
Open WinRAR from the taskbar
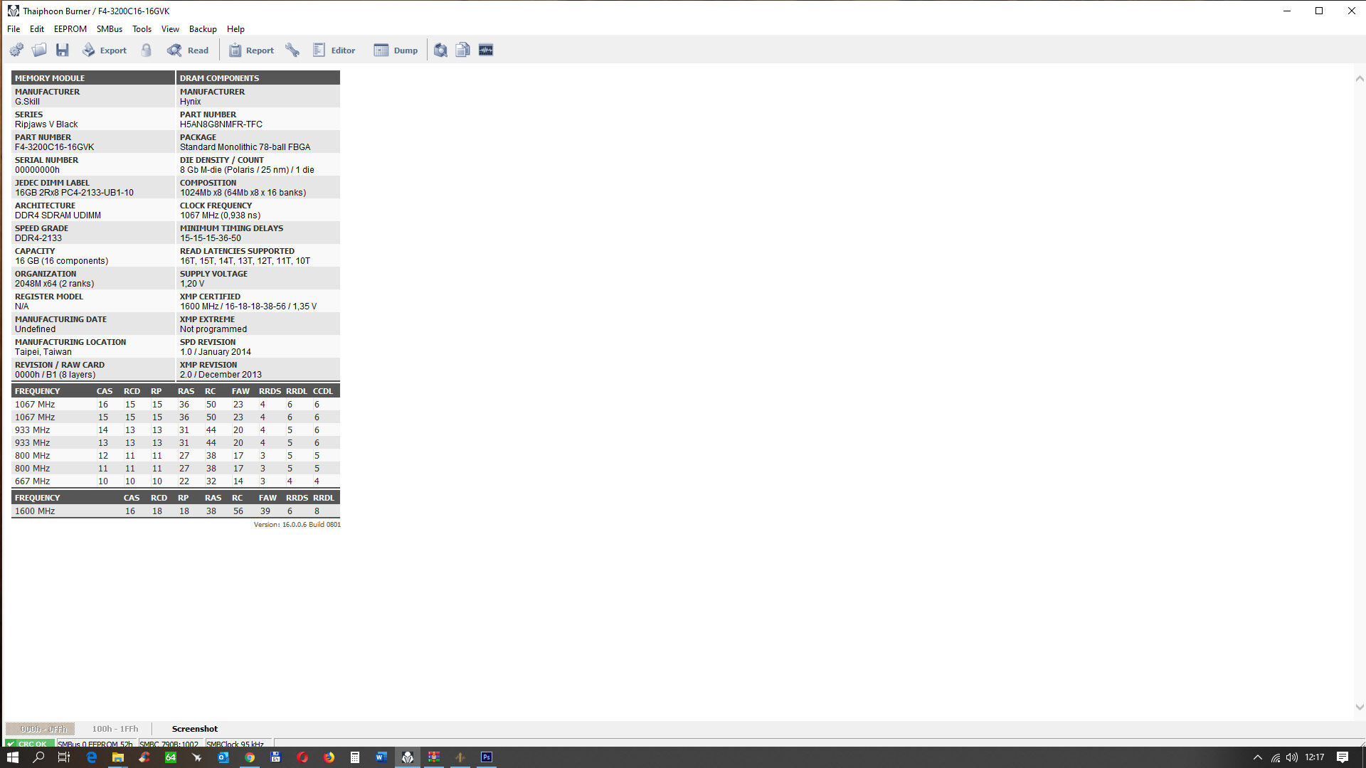click(433, 757)
